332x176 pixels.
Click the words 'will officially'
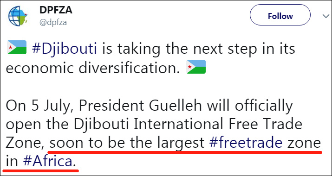pyautogui.click(x=250, y=106)
